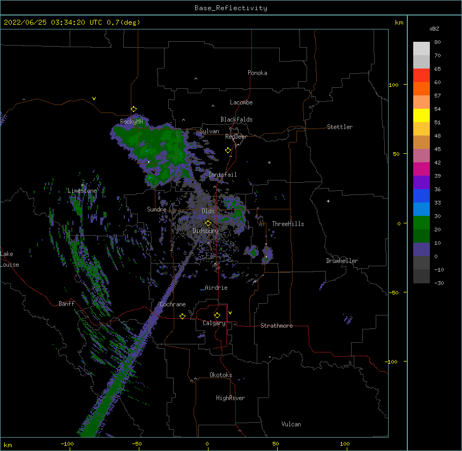Click the Lake Louise label at left edge
Viewport: 462px width, 451px height.
coord(10,259)
